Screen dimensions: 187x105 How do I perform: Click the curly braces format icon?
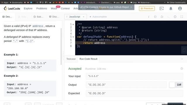tap(155, 17)
